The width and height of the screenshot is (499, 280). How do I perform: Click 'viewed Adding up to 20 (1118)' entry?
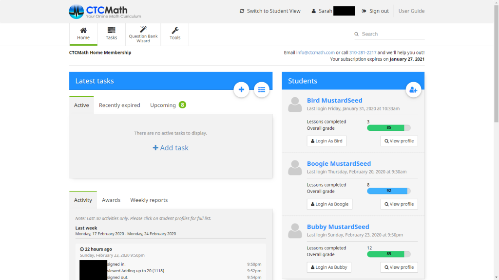tap(136, 271)
